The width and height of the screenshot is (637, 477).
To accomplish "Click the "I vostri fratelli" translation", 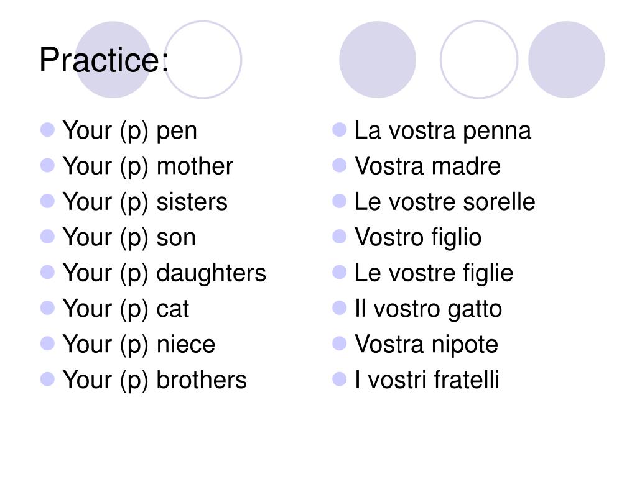I will coord(426,379).
